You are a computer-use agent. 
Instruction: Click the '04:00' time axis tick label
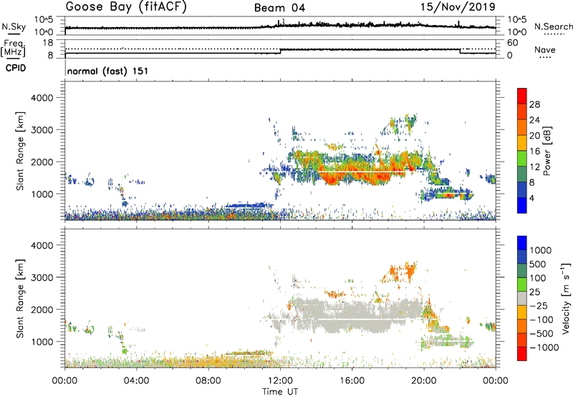(x=136, y=381)
